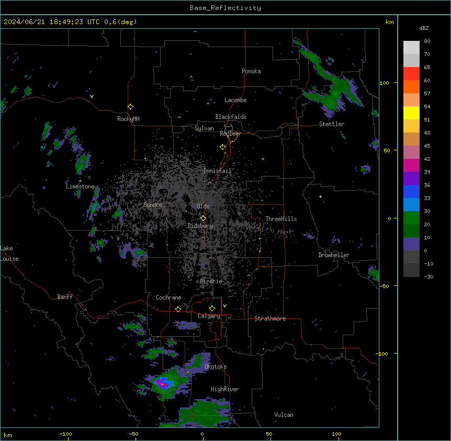
Task: Click the 100 tick on right axis
Action: [384, 83]
